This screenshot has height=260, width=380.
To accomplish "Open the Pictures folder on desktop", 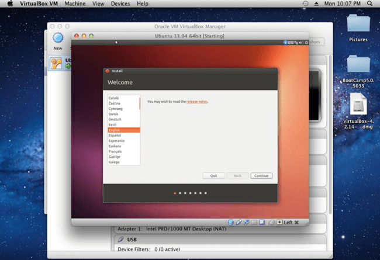I will pyautogui.click(x=358, y=23).
